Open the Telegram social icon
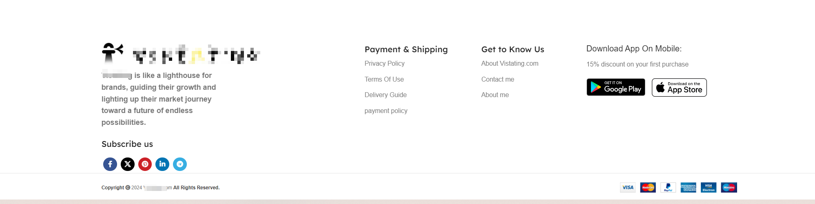 click(x=180, y=164)
